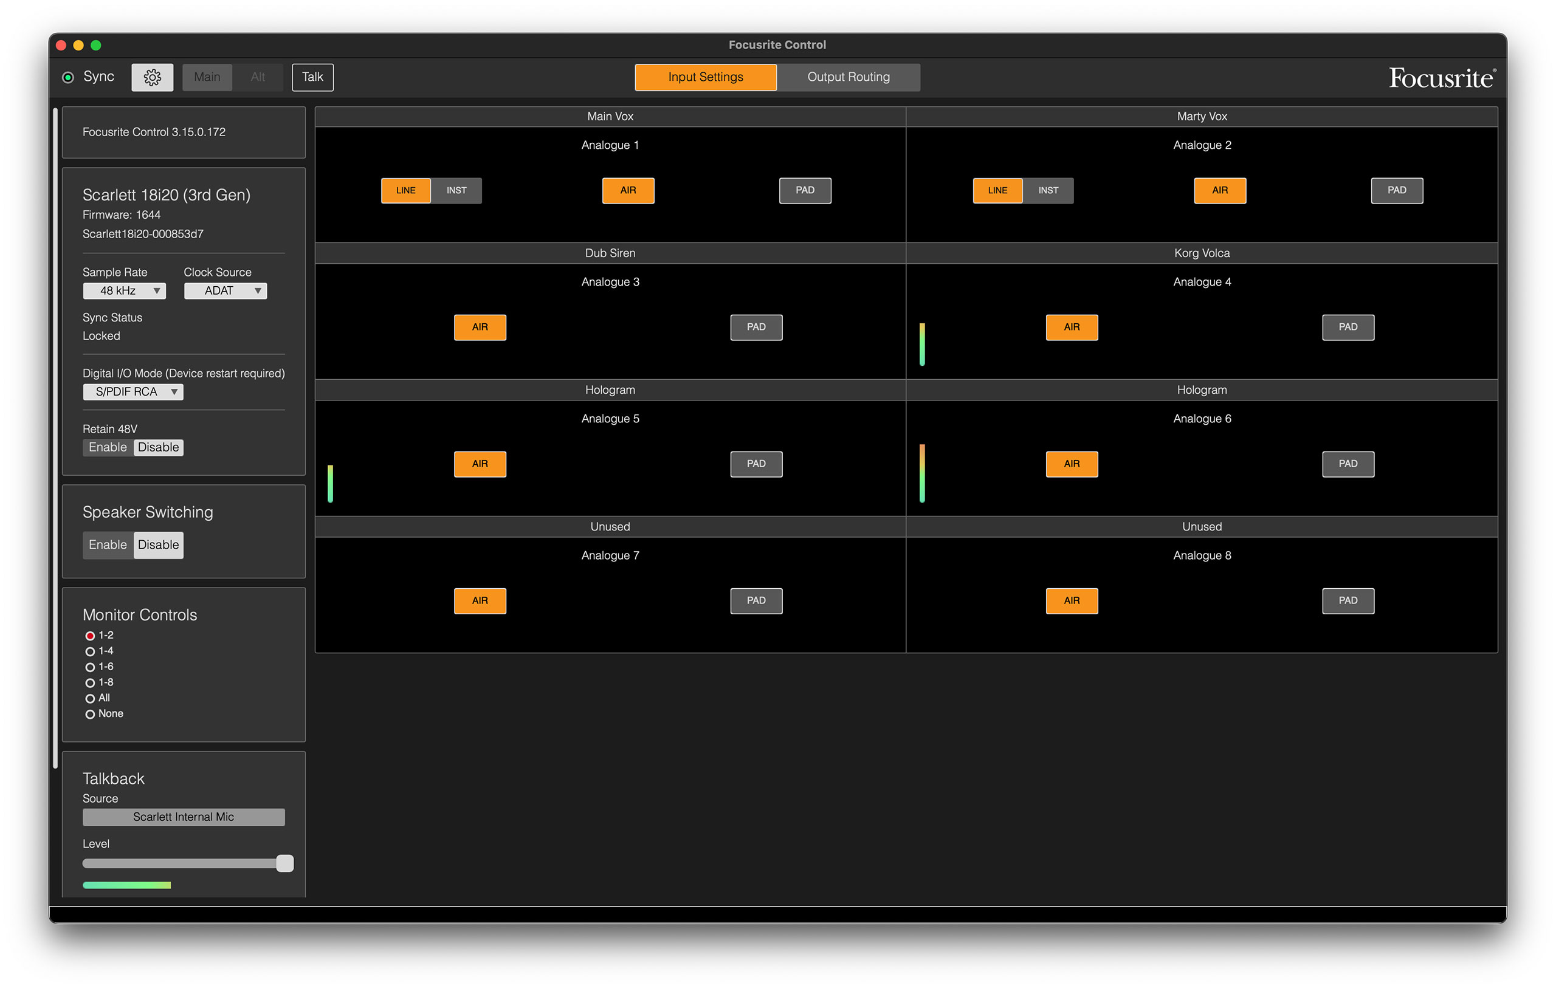The width and height of the screenshot is (1556, 988).
Task: Toggle AIR on Analogue 2
Action: click(1220, 191)
